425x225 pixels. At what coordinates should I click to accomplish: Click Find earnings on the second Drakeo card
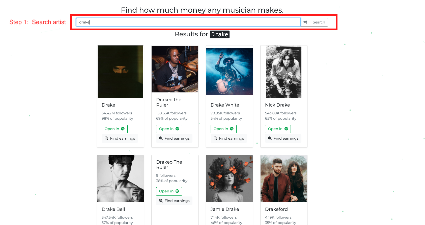point(174,201)
